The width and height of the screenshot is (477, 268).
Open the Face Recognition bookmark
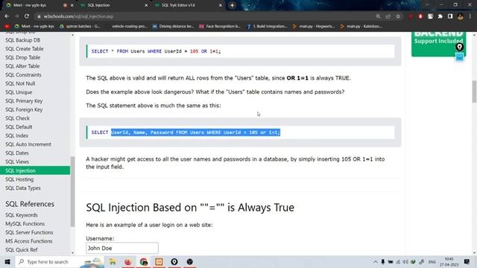point(220,27)
